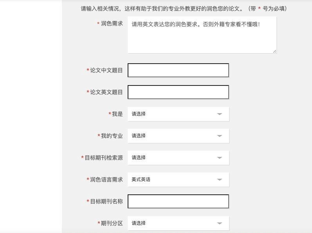The height and width of the screenshot is (233, 312).
Task: Grab the resize handle of the 润色需求 textarea
Action: [x=274, y=51]
